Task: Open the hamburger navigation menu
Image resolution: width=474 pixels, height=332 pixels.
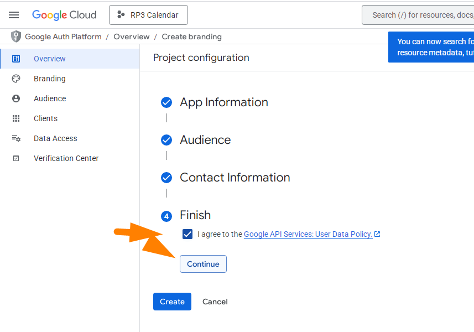Action: (14, 15)
